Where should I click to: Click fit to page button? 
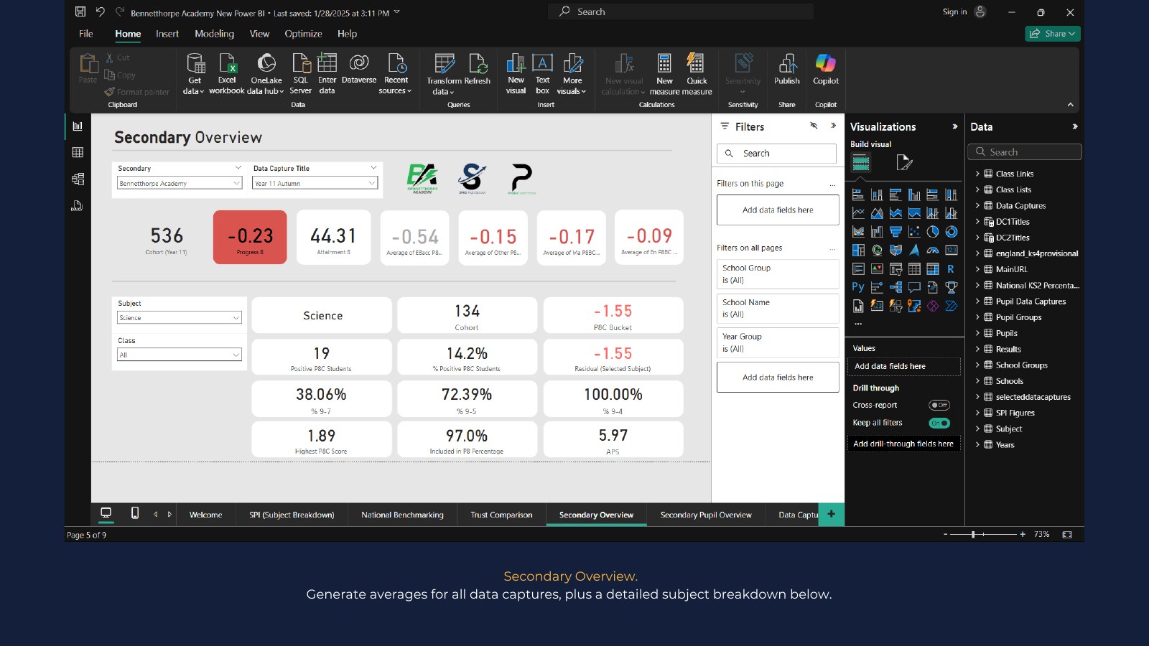1067,535
